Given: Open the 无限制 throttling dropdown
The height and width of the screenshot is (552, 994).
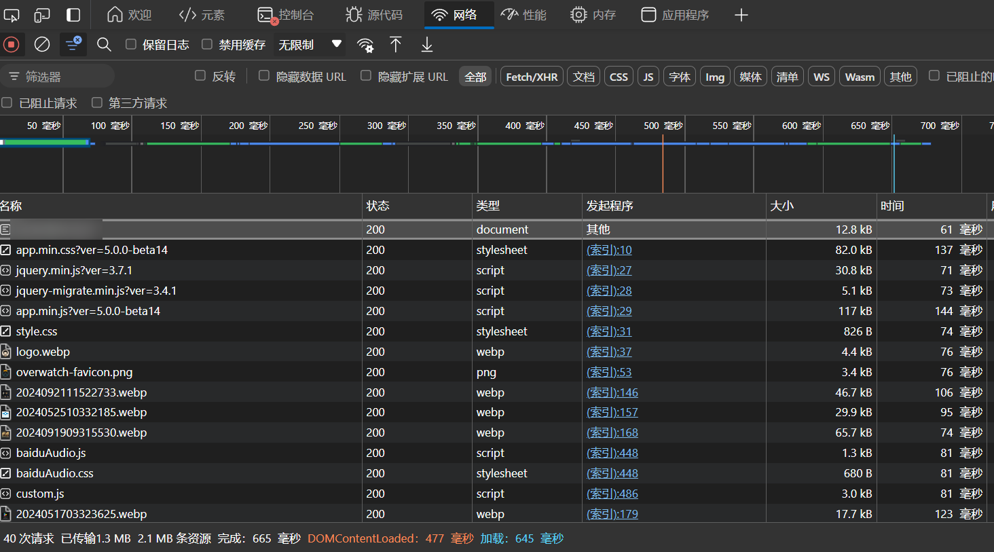Looking at the screenshot, I should point(310,45).
